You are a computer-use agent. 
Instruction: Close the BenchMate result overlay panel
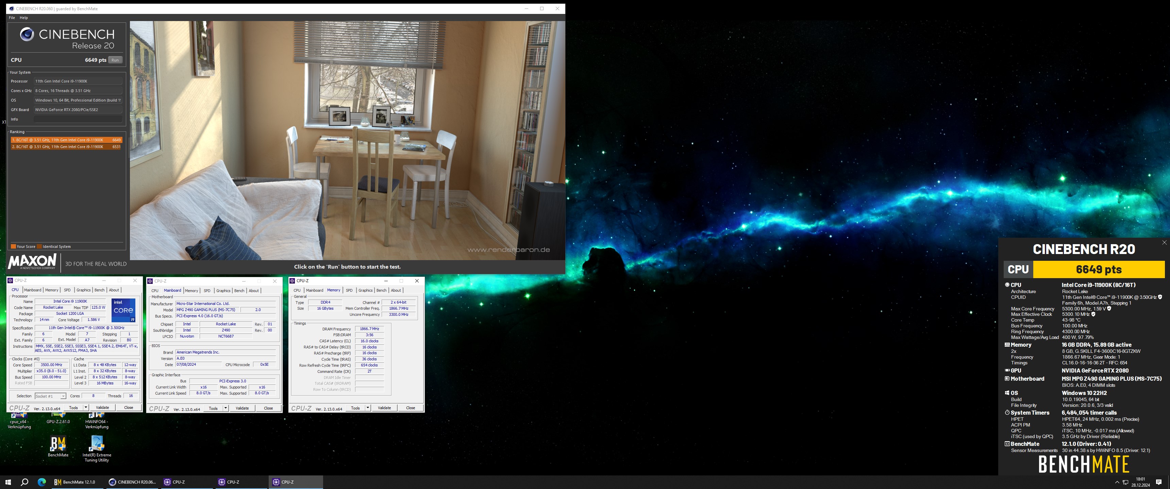click(1164, 242)
